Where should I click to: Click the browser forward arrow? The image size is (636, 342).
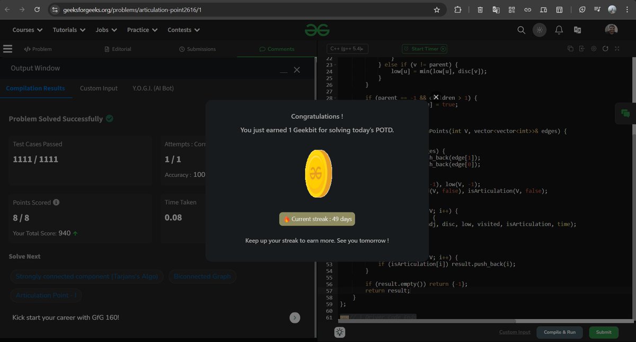pos(22,10)
